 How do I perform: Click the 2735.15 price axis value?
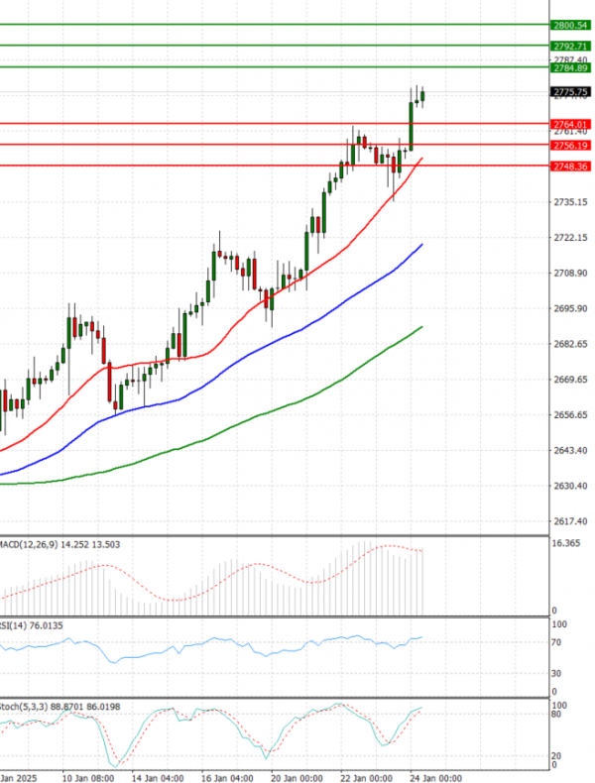point(570,202)
